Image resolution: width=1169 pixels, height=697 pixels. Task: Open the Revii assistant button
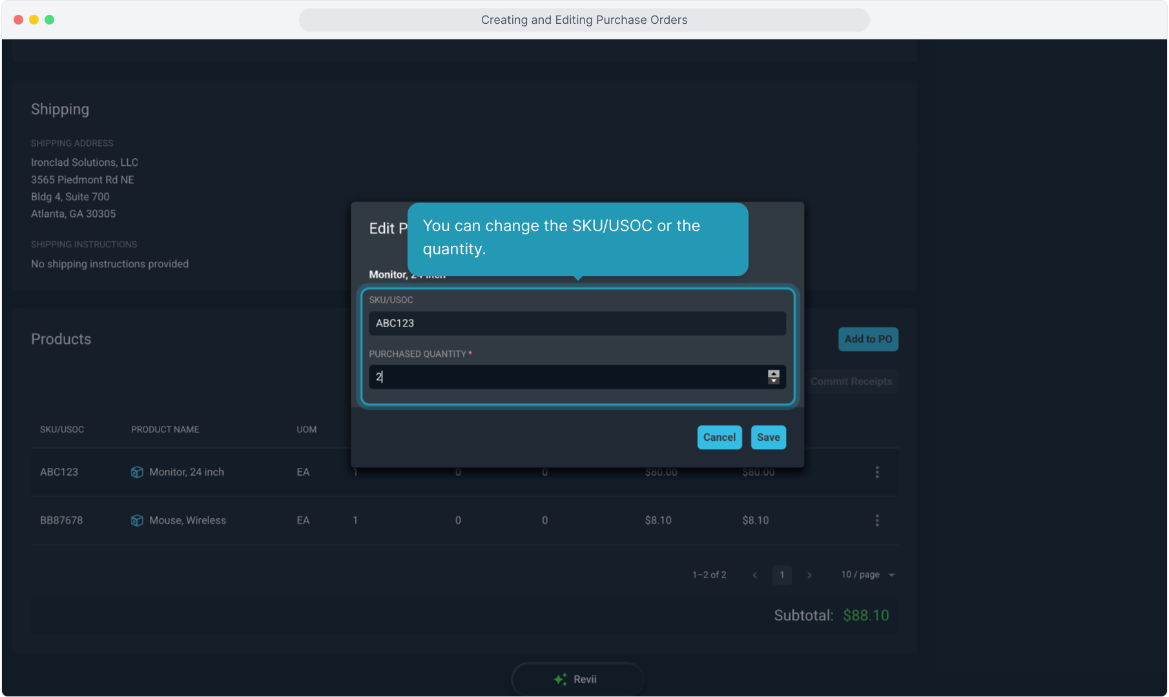[577, 679]
